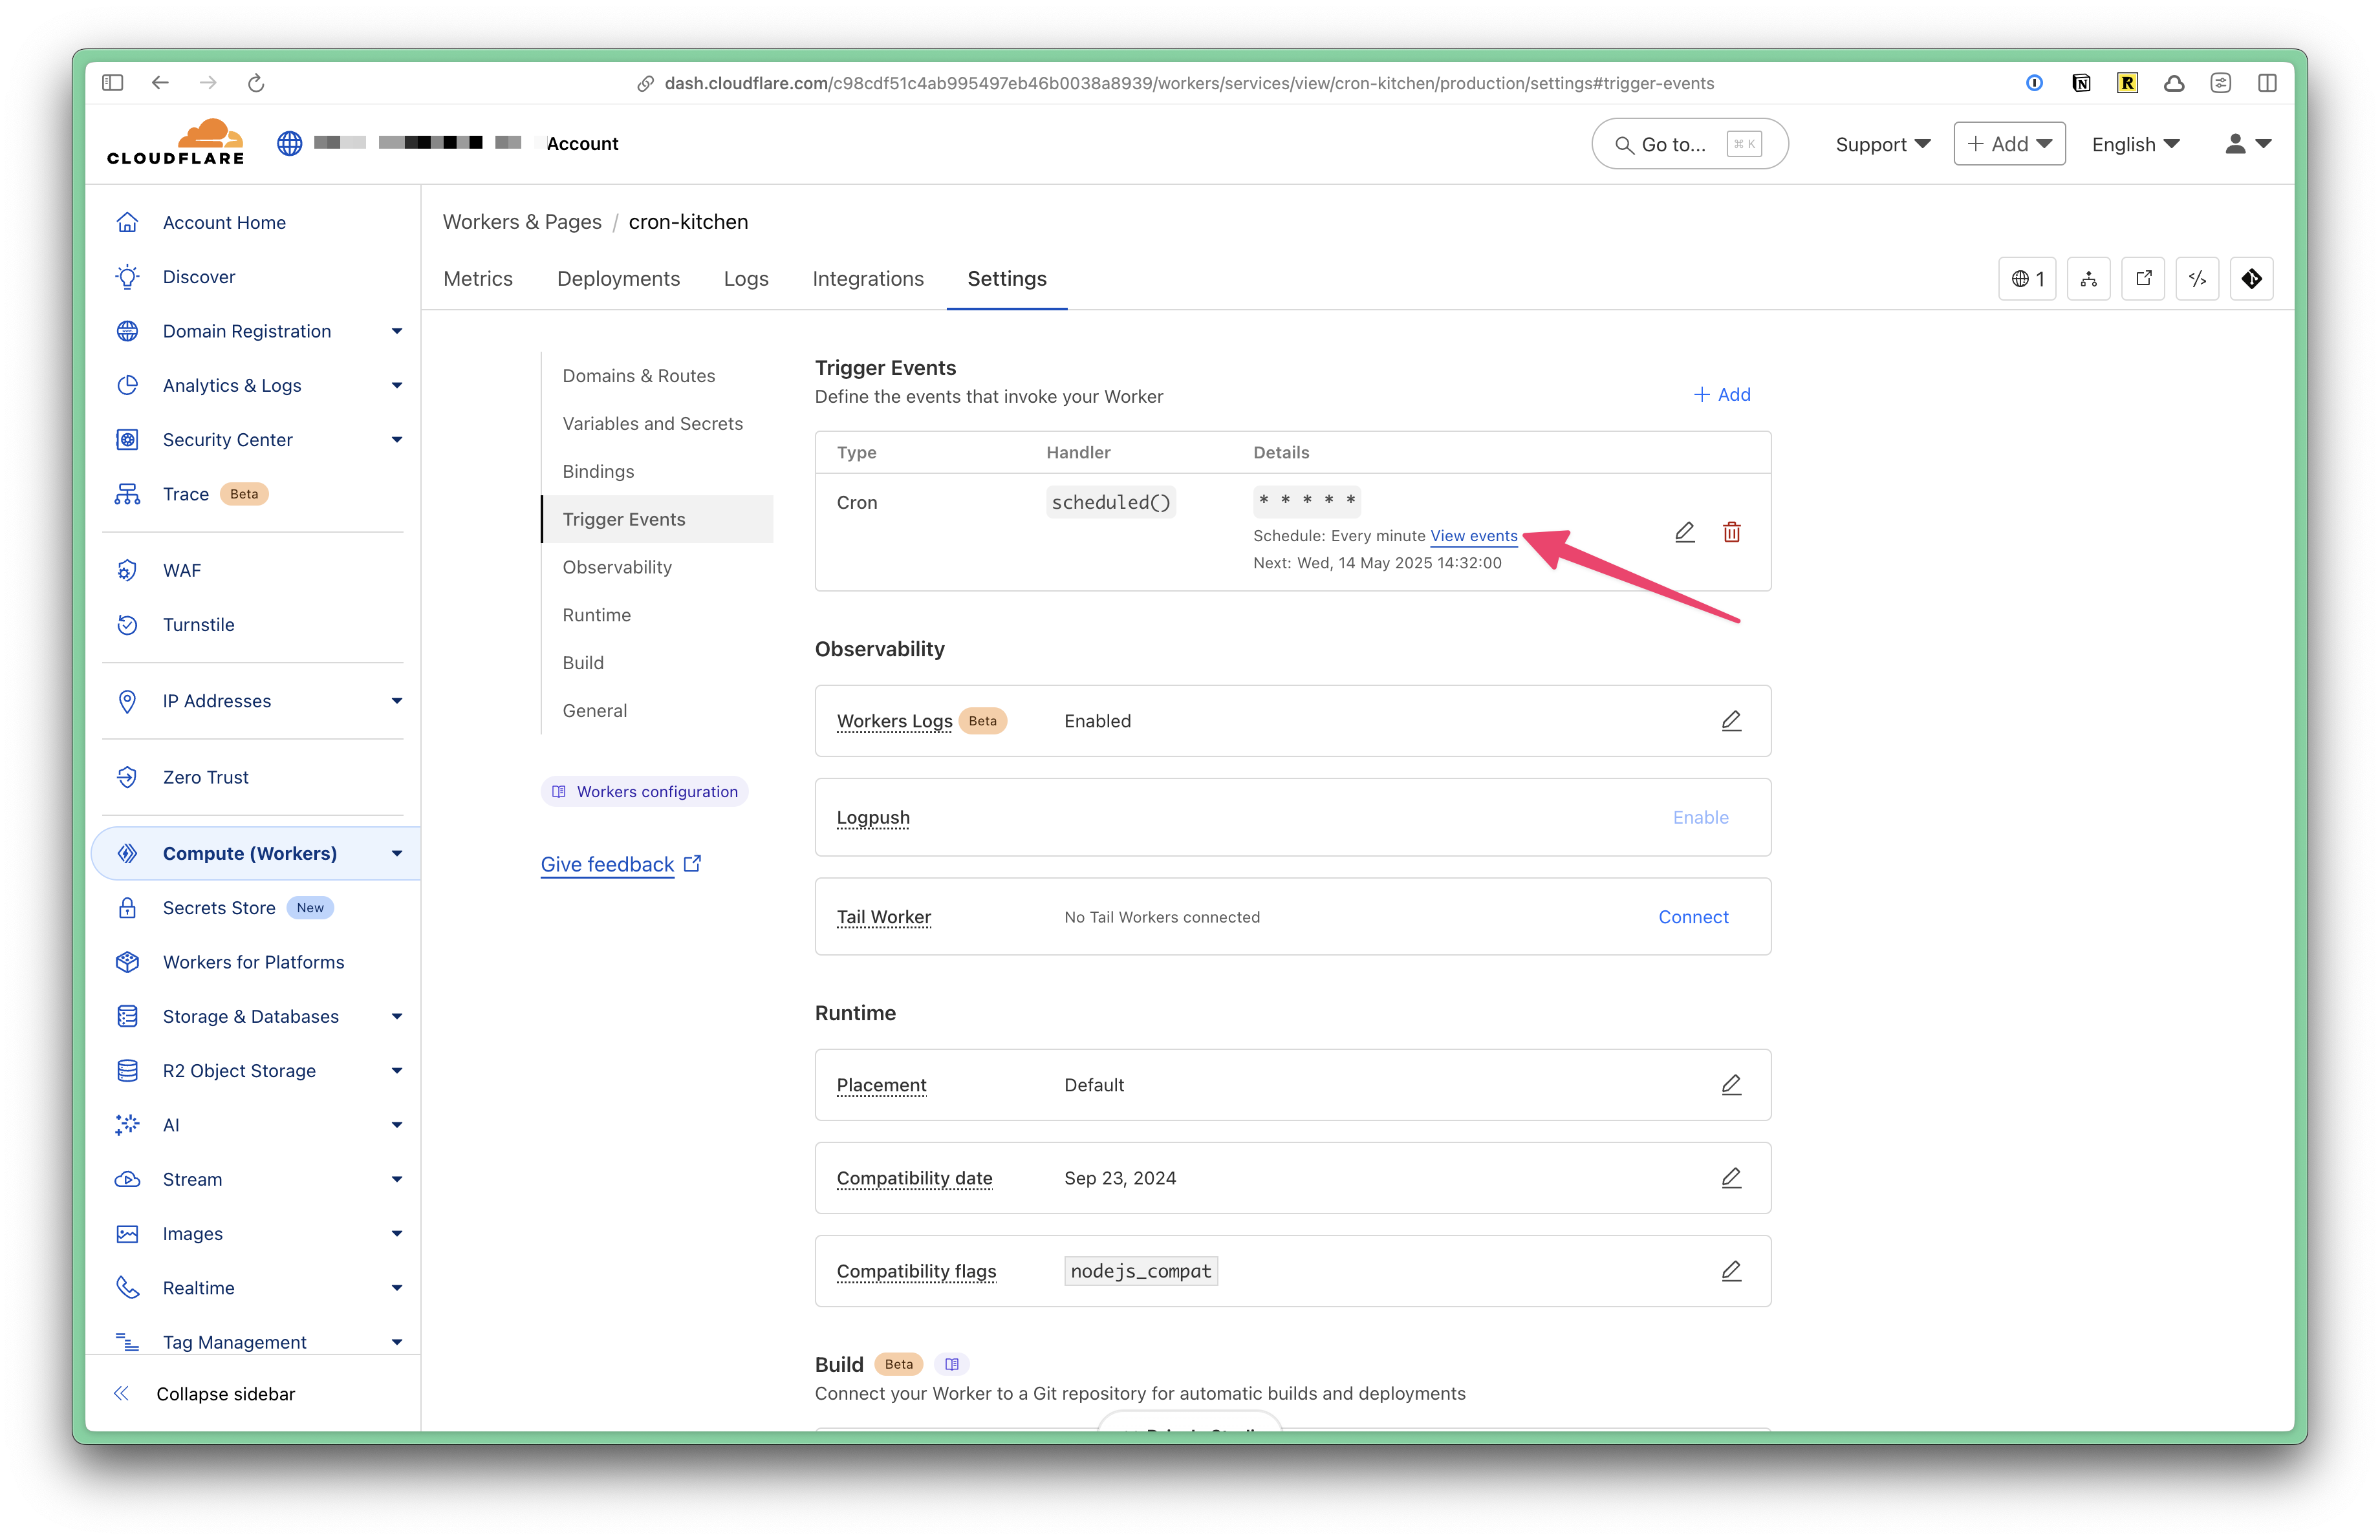Select Variables and Secrets in settings nav

pyautogui.click(x=652, y=423)
